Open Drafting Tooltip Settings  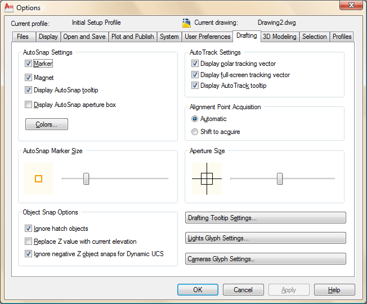point(266,218)
